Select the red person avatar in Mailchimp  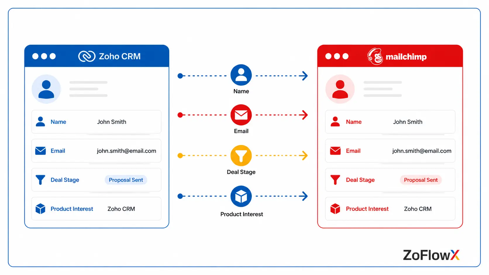pyautogui.click(x=340, y=89)
